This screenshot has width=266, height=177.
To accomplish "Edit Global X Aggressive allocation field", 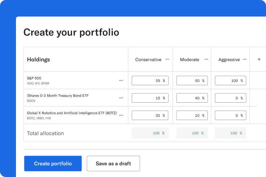I will 230,115.
